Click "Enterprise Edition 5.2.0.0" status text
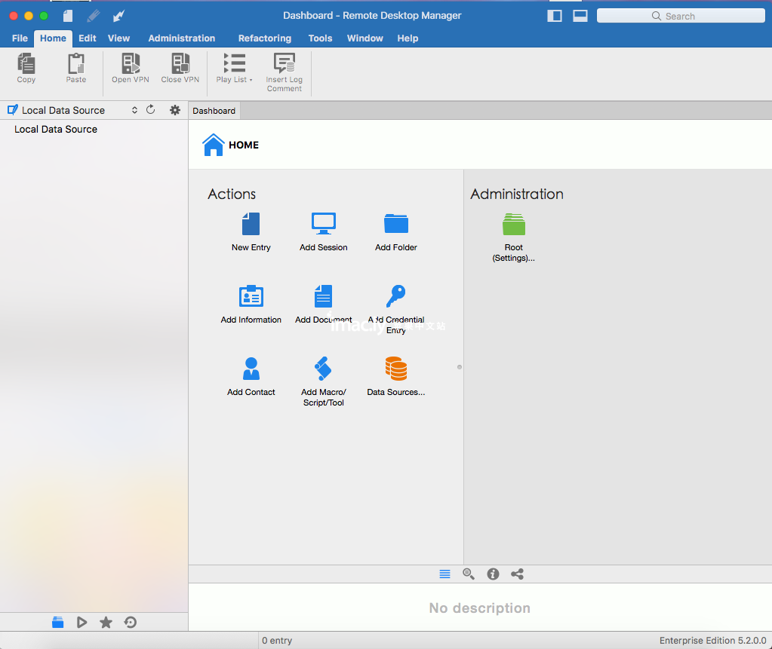Viewport: 772px width, 649px height. (x=713, y=640)
